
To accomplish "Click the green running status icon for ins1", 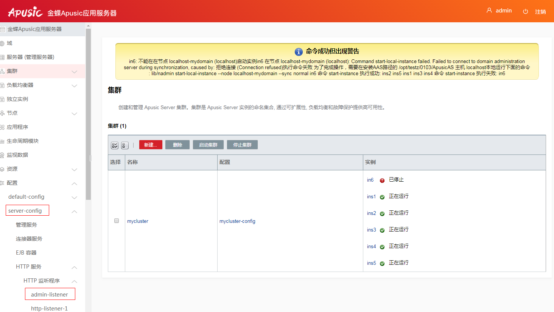I will point(382,197).
